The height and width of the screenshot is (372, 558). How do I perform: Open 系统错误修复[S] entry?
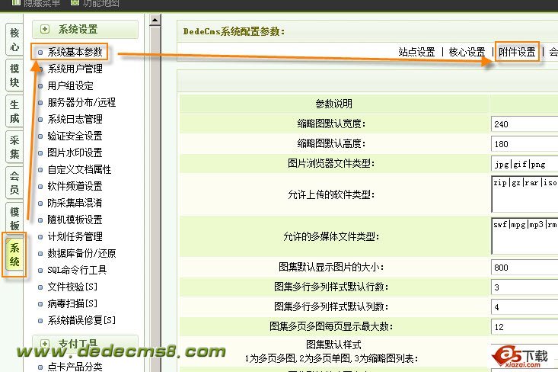tap(81, 320)
